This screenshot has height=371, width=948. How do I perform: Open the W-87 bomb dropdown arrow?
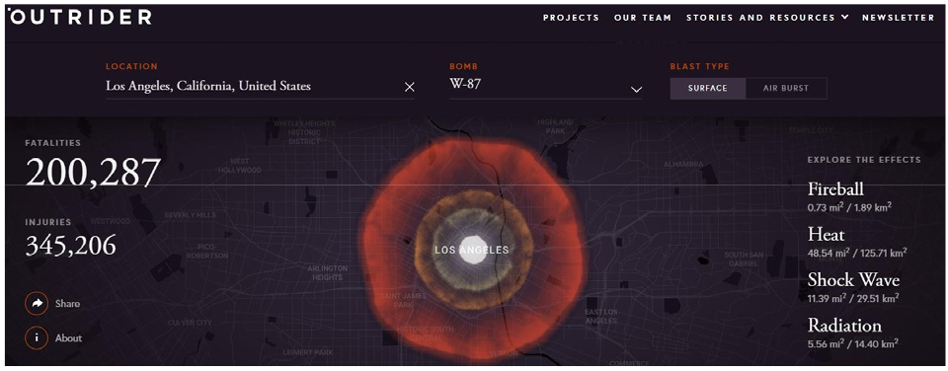pos(636,90)
